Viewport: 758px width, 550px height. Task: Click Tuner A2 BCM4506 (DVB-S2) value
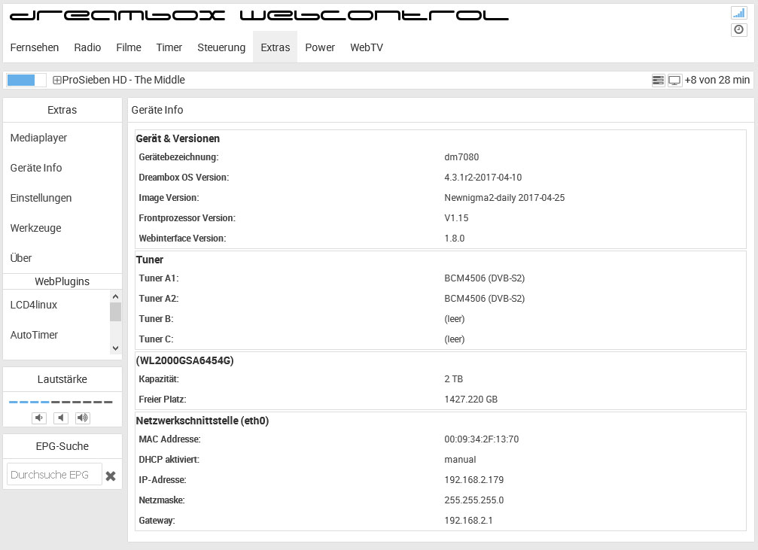pyautogui.click(x=485, y=299)
